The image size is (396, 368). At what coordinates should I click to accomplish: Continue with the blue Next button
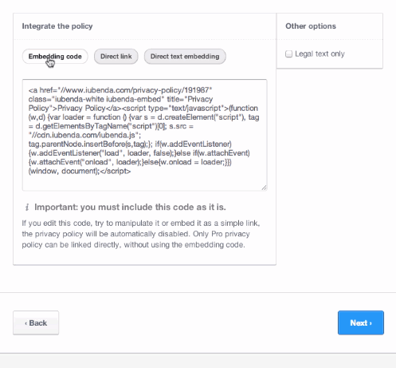tap(361, 322)
